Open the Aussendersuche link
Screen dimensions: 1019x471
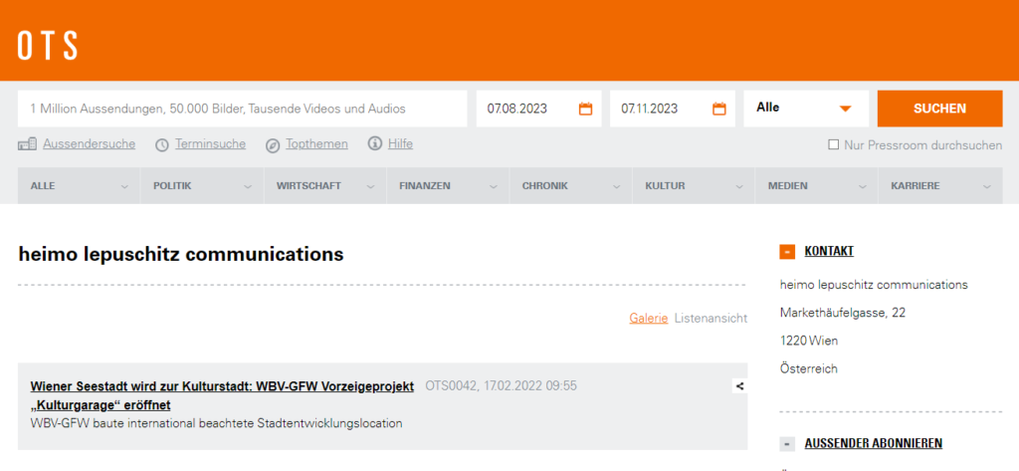[89, 143]
